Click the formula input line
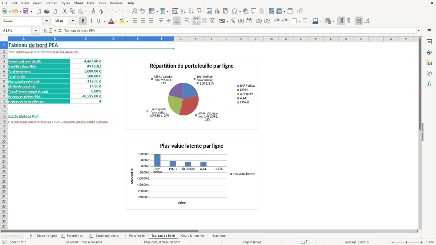Viewport: 436px width, 245px height. coord(239,31)
